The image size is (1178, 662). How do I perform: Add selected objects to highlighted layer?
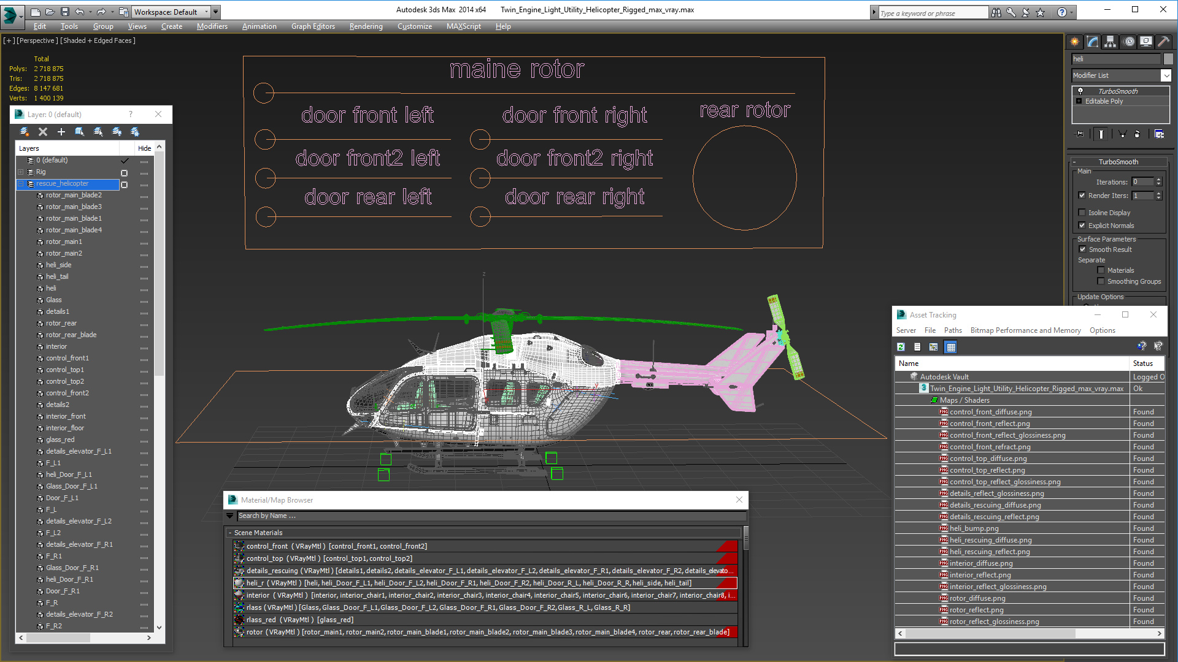pyautogui.click(x=61, y=132)
